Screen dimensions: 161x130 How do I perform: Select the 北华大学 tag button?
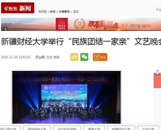[x=148, y=128]
